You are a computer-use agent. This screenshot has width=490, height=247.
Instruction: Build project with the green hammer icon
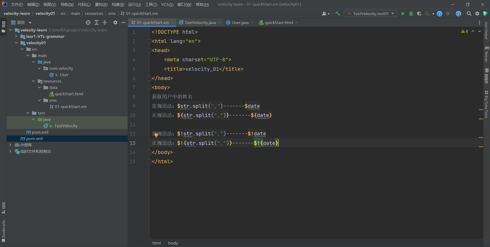click(x=338, y=14)
